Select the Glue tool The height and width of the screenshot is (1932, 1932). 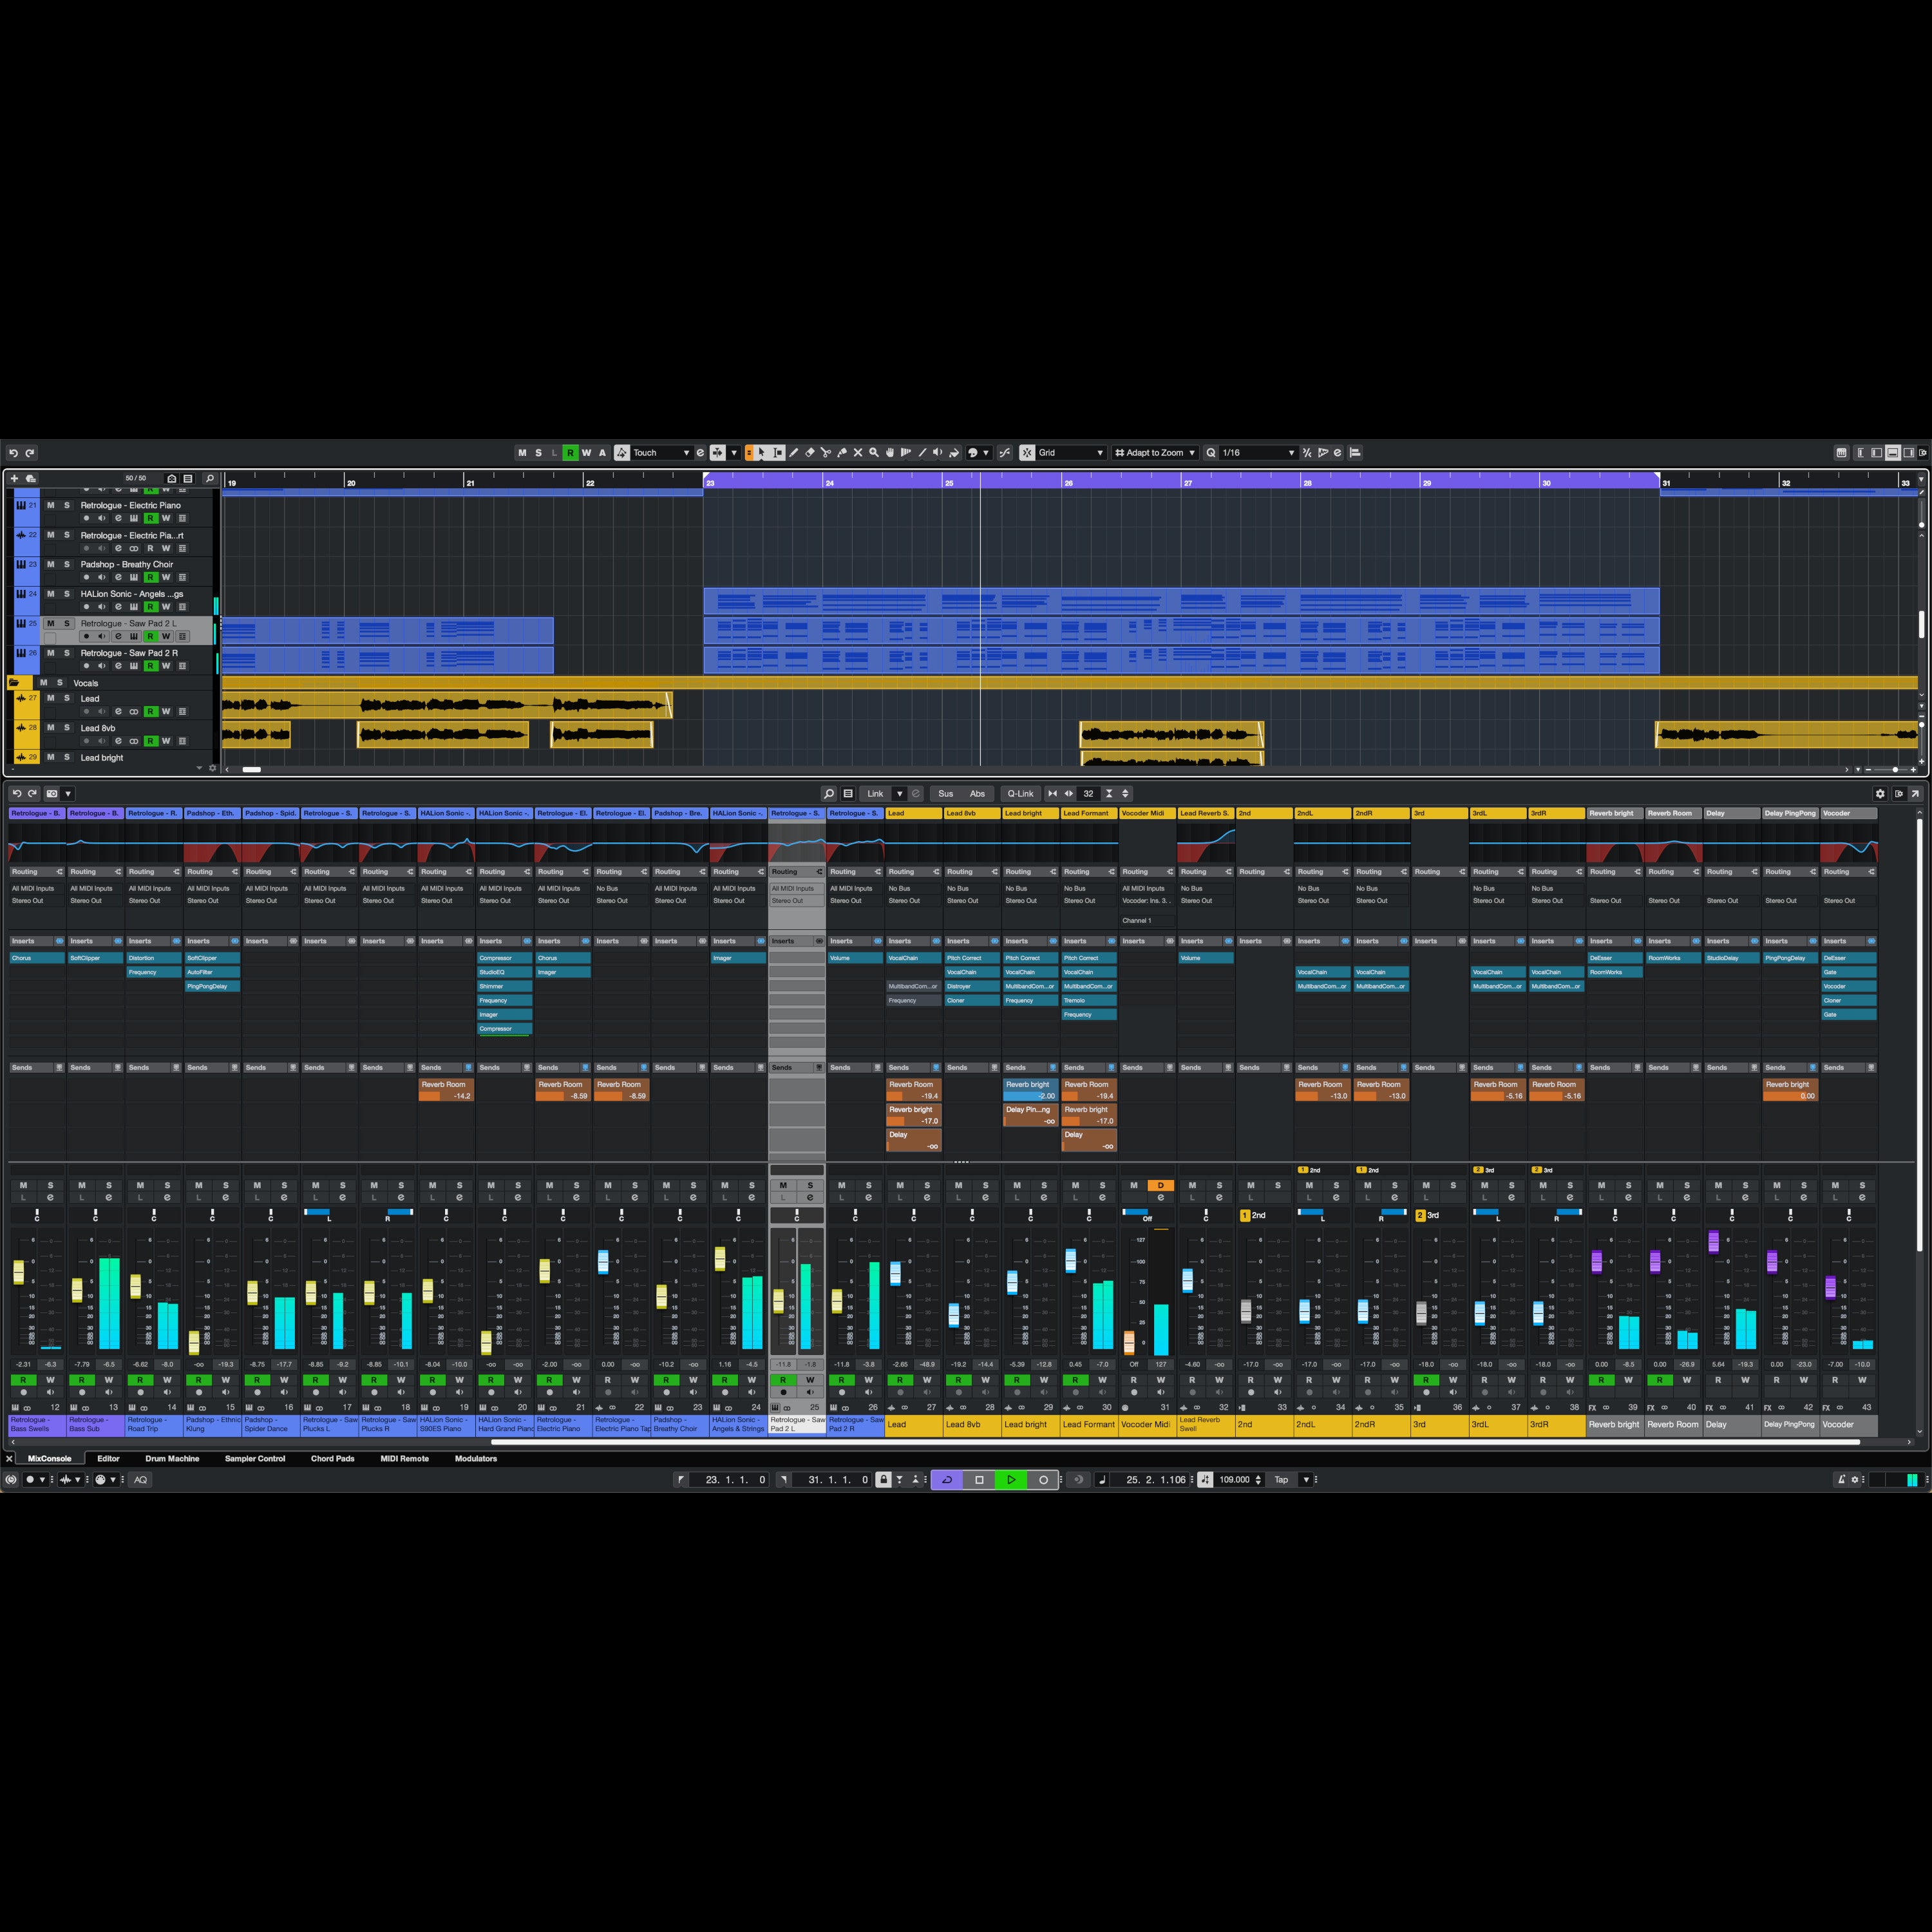tap(842, 453)
